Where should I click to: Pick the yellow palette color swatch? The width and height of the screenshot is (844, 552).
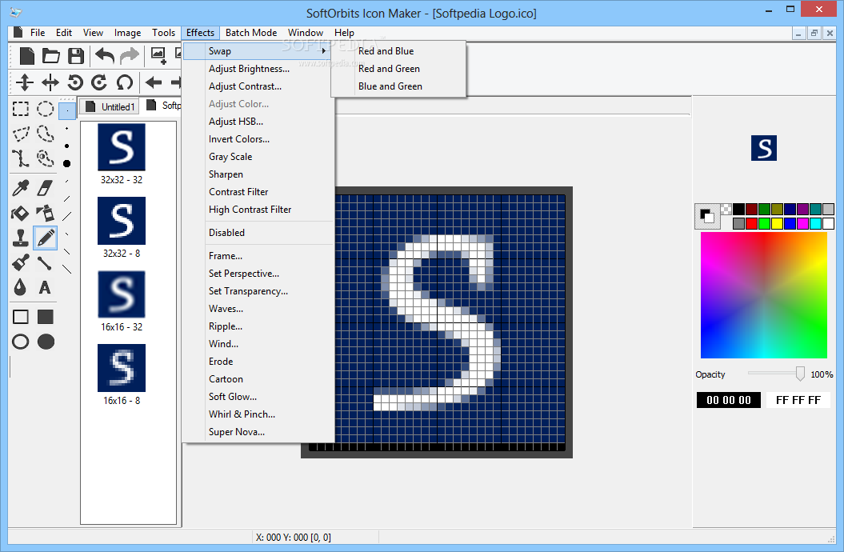[x=777, y=223]
